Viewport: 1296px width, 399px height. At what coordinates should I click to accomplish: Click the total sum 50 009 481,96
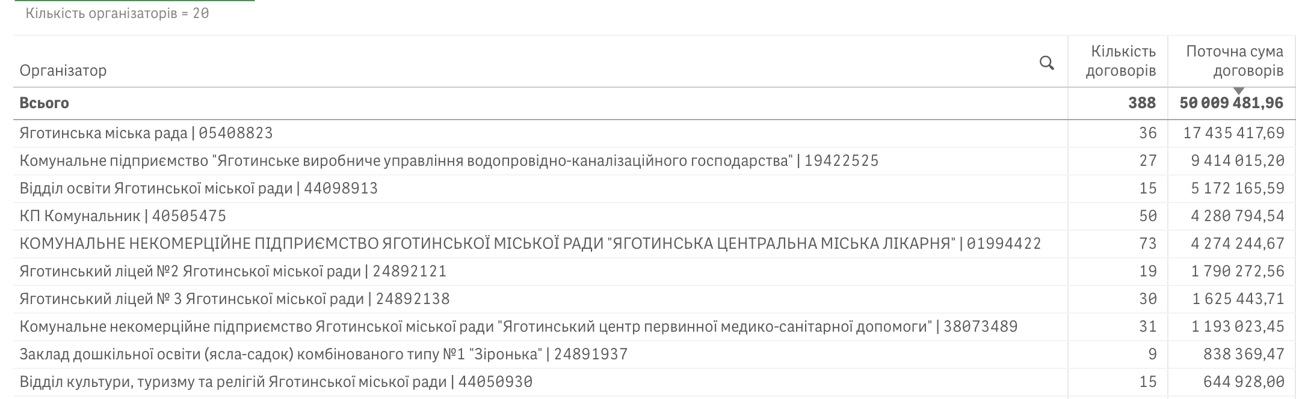[1231, 103]
